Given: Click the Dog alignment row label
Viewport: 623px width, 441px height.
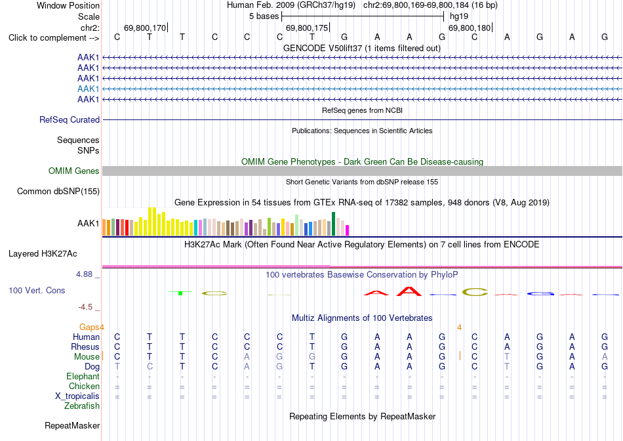Looking at the screenshot, I should pyautogui.click(x=92, y=367).
